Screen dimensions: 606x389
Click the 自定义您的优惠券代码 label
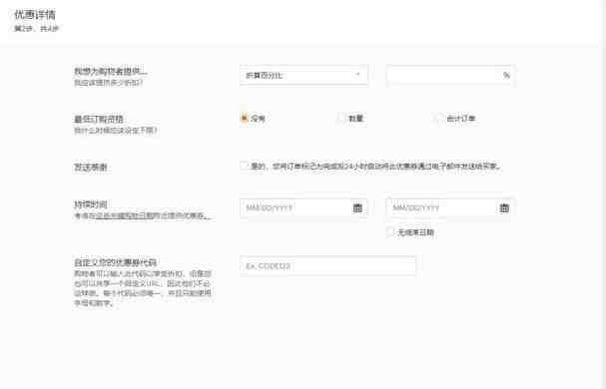115,262
